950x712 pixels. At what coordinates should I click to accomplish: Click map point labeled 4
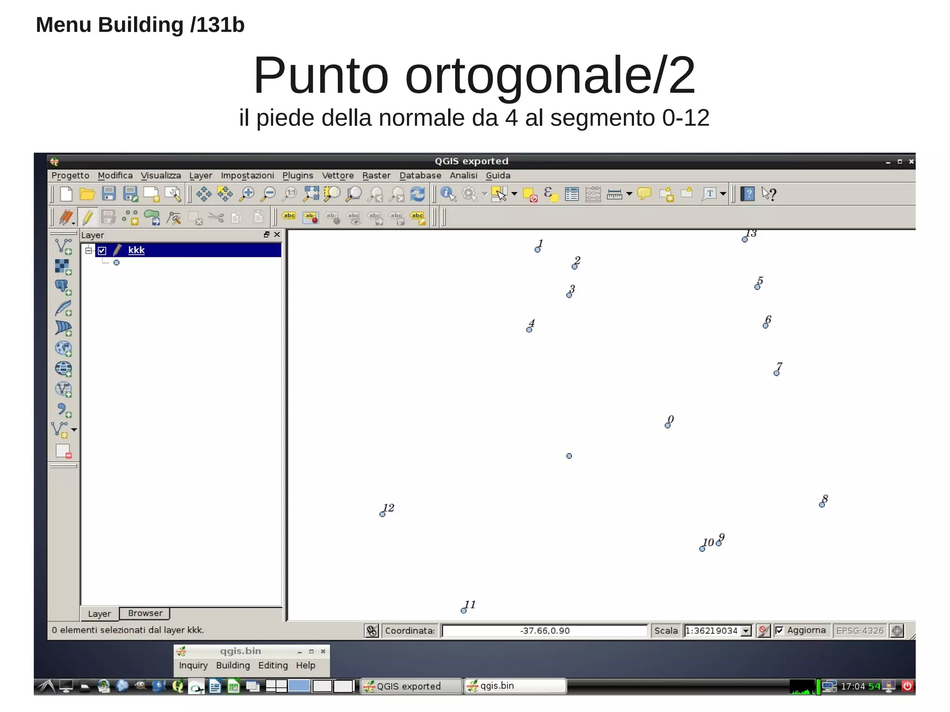[x=529, y=330]
